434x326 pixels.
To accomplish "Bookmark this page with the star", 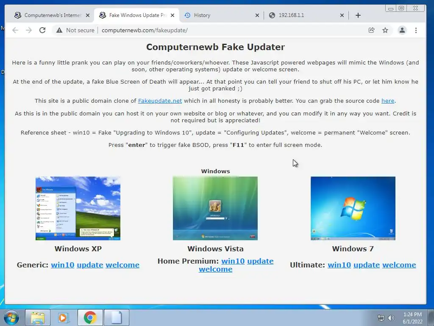I will coord(385,30).
